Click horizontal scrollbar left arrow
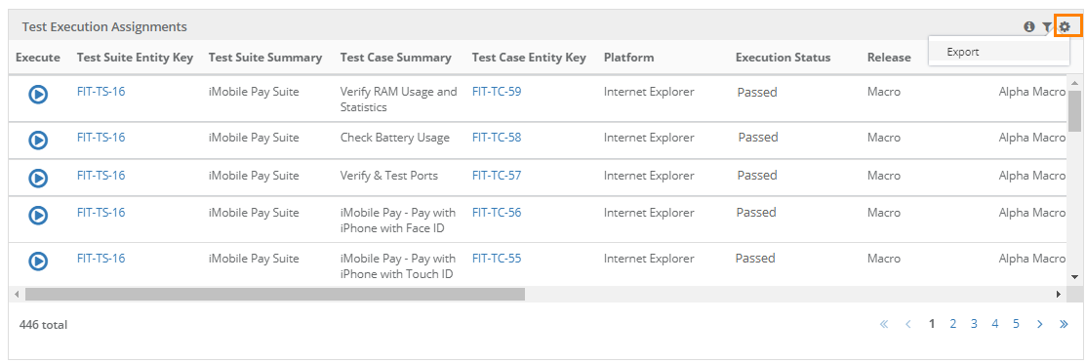Viewport: 1086px width, 363px height. click(17, 295)
